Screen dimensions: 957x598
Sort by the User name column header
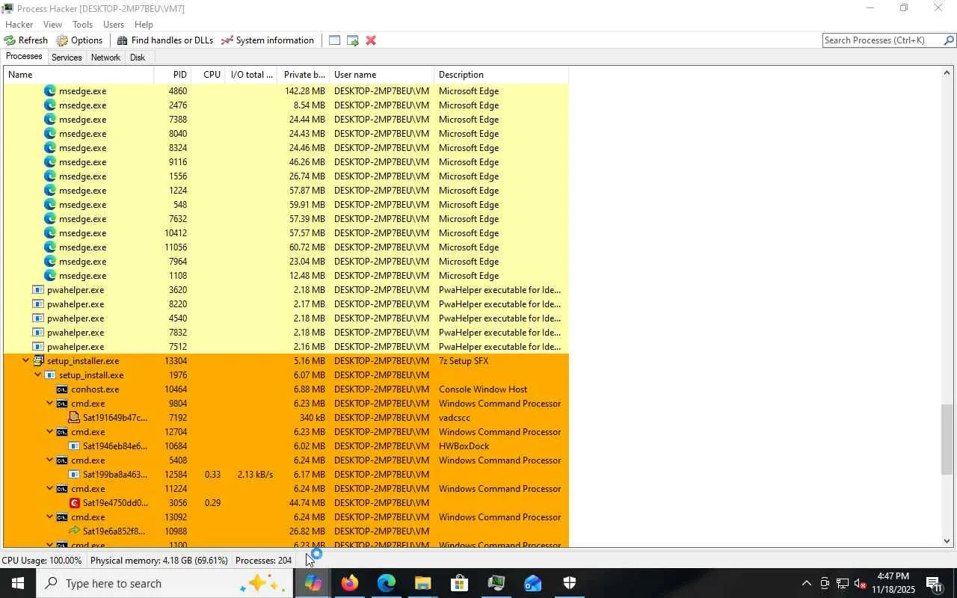pyautogui.click(x=382, y=75)
